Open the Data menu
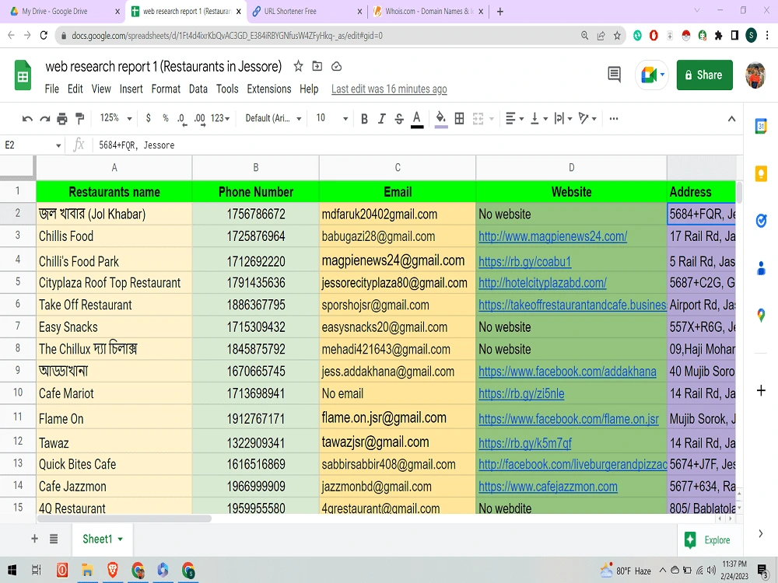778x583 pixels. coord(198,89)
